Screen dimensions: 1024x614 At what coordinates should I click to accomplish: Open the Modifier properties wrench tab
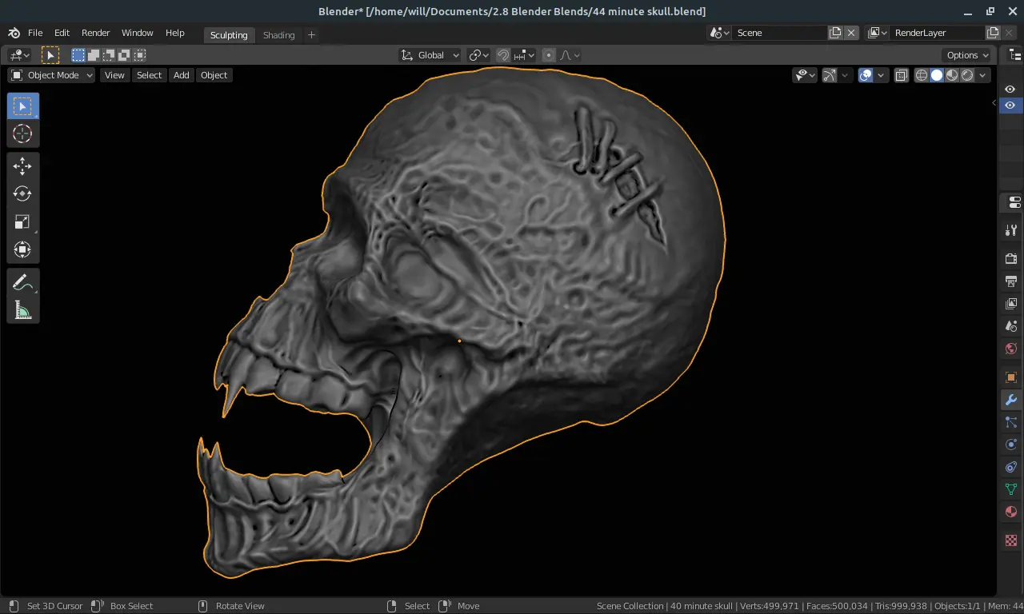tap(1011, 400)
